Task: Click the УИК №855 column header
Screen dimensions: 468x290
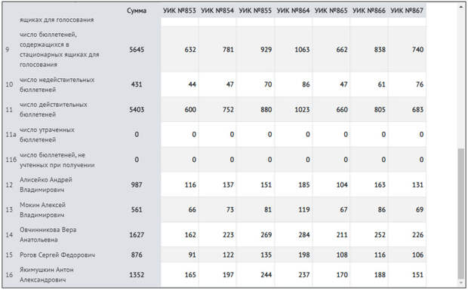Action: [255, 11]
